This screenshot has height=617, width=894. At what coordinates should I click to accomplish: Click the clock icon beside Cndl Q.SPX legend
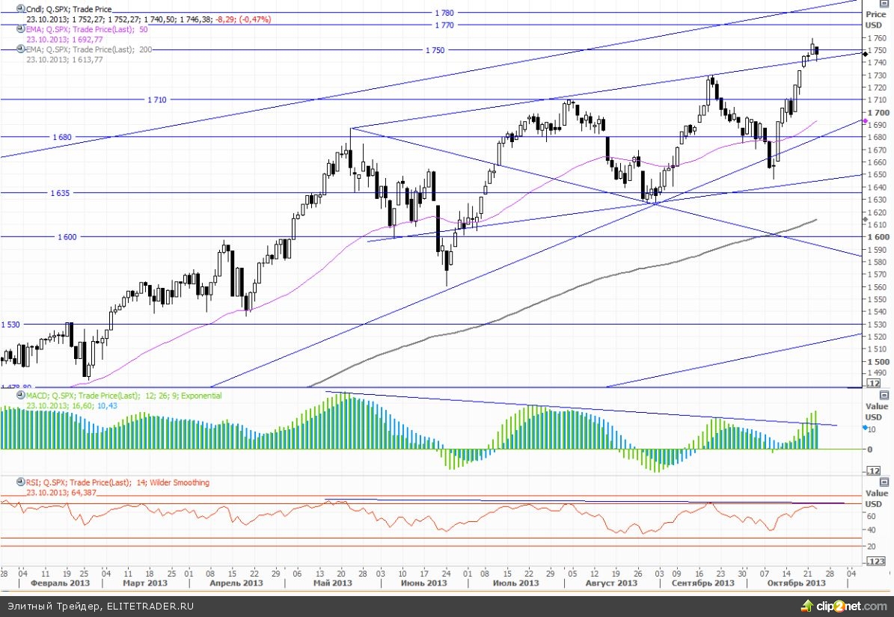click(x=20, y=8)
